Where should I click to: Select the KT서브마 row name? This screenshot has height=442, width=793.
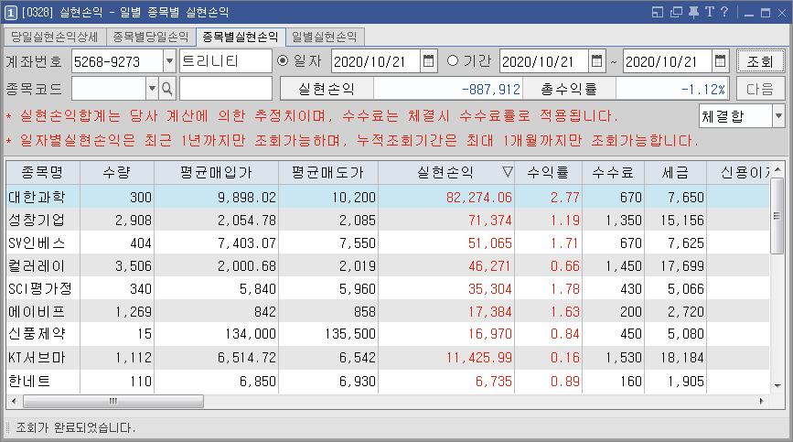click(37, 358)
